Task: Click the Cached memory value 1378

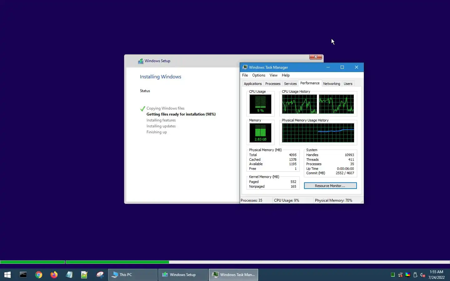Action: point(292,160)
